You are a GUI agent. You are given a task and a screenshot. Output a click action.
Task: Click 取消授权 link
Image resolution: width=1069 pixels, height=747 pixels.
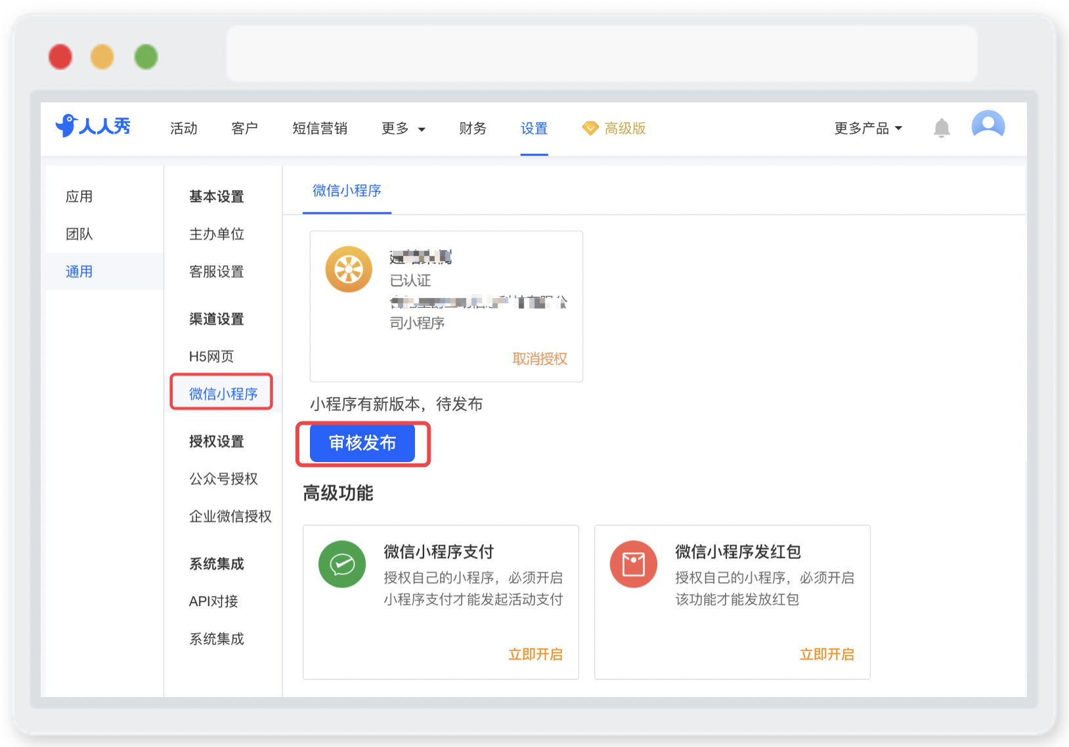click(x=540, y=359)
